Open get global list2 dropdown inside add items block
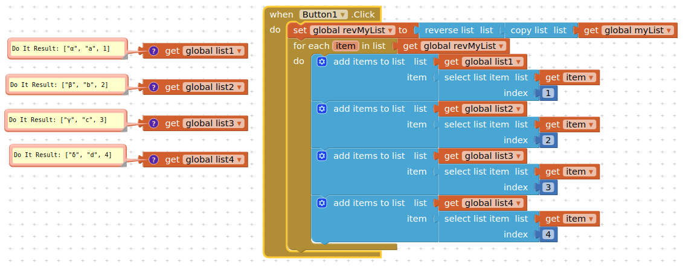The height and width of the screenshot is (267, 683). [493, 109]
